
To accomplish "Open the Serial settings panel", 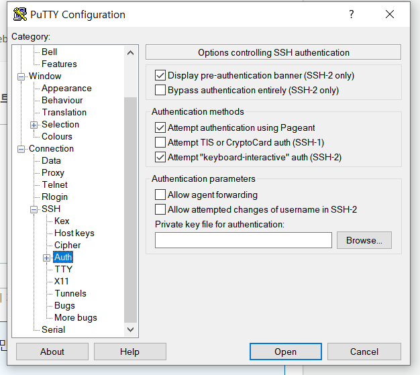I will coord(53,329).
